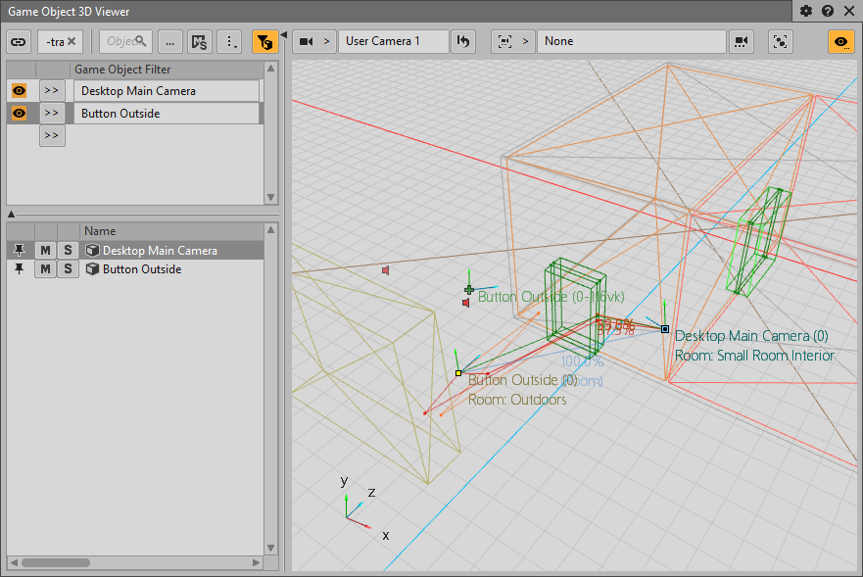Toggle the orange eye visibility button at top right
863x577 pixels.
(840, 41)
